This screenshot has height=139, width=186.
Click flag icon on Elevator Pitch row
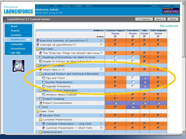[102, 115]
